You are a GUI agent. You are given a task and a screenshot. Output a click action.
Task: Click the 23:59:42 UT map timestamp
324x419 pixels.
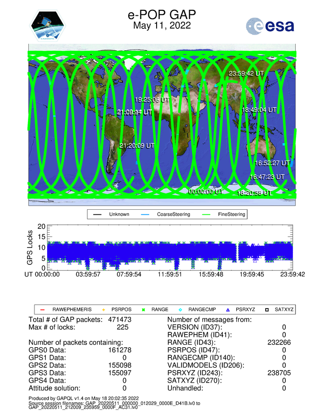246,74
